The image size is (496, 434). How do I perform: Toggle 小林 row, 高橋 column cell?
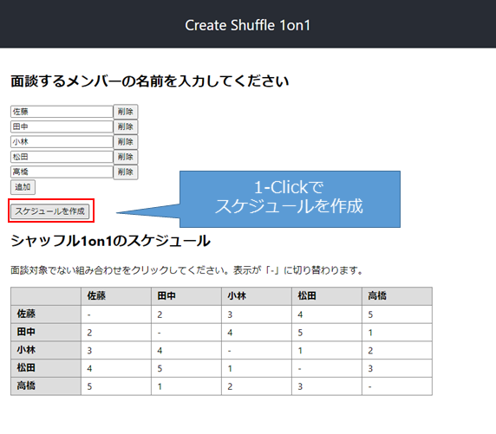click(397, 351)
